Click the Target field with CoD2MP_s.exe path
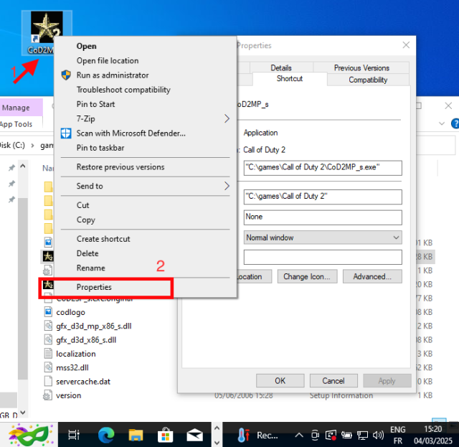The image size is (459, 447). click(322, 168)
